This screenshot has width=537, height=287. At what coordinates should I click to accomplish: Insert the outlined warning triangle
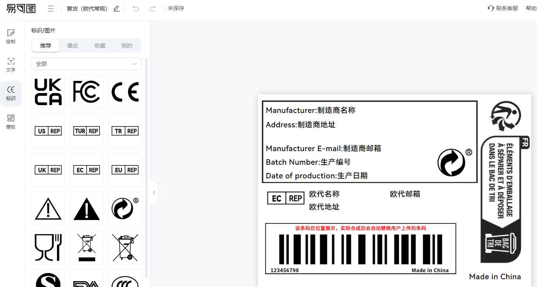(48, 209)
